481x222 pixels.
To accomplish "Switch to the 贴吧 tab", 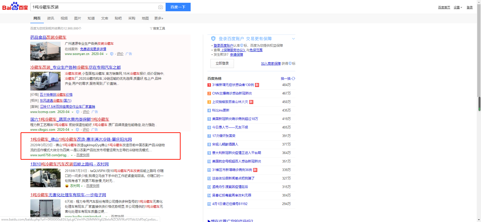I will point(118,18).
